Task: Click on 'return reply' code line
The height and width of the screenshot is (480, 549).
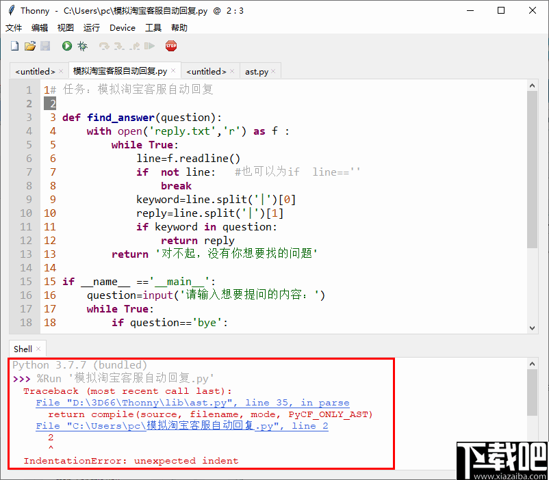Action: tap(197, 241)
